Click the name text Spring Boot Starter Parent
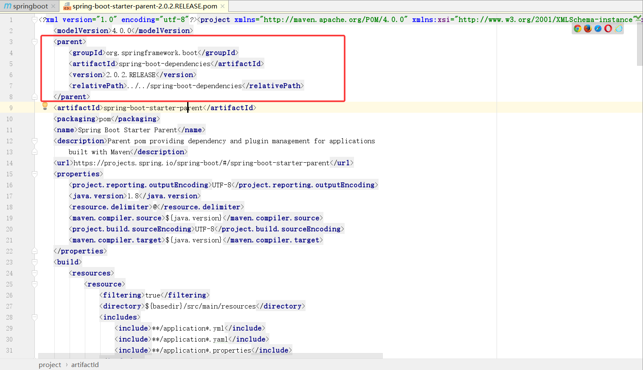643x370 pixels. click(127, 130)
